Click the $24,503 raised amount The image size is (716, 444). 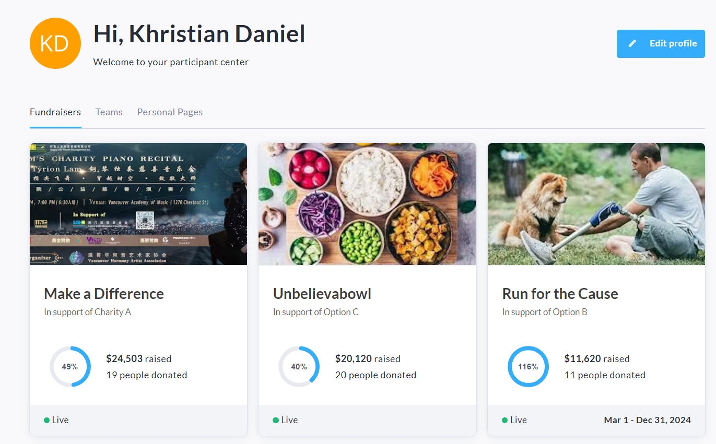click(x=124, y=358)
